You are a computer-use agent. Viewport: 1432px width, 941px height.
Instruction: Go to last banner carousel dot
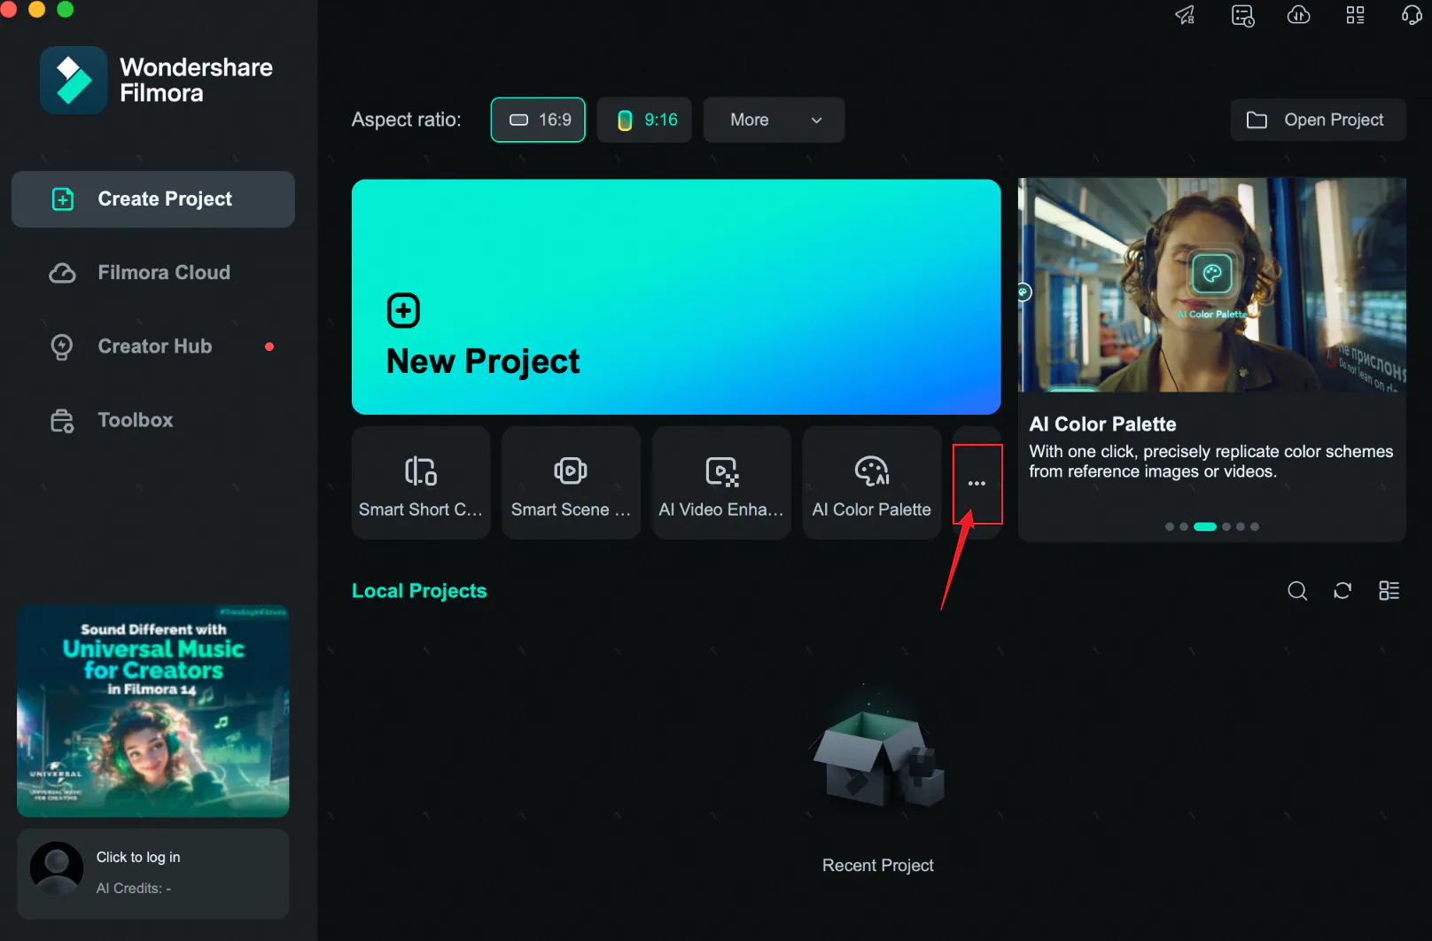click(x=1255, y=526)
